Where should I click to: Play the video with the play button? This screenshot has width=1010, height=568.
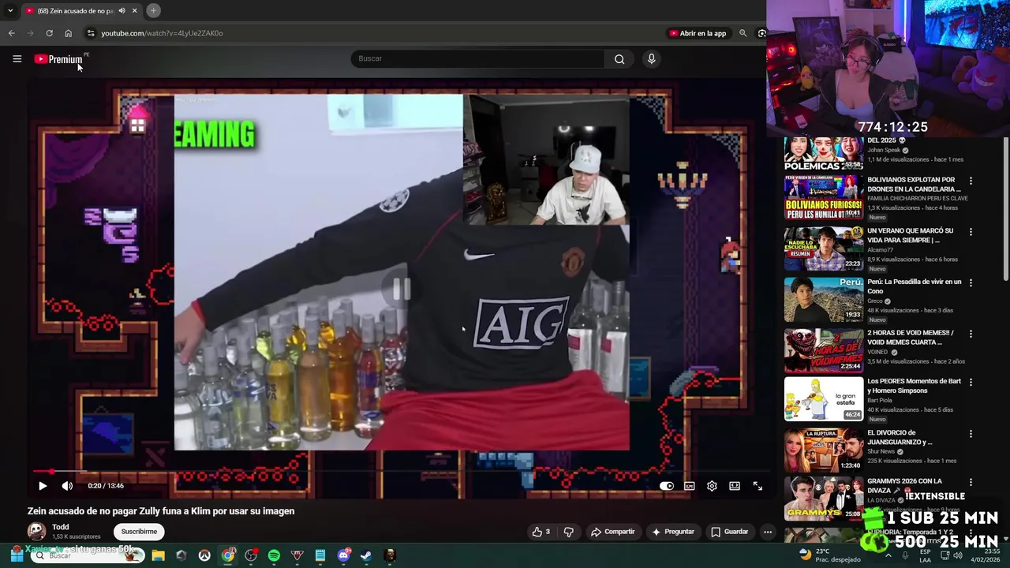coord(43,486)
